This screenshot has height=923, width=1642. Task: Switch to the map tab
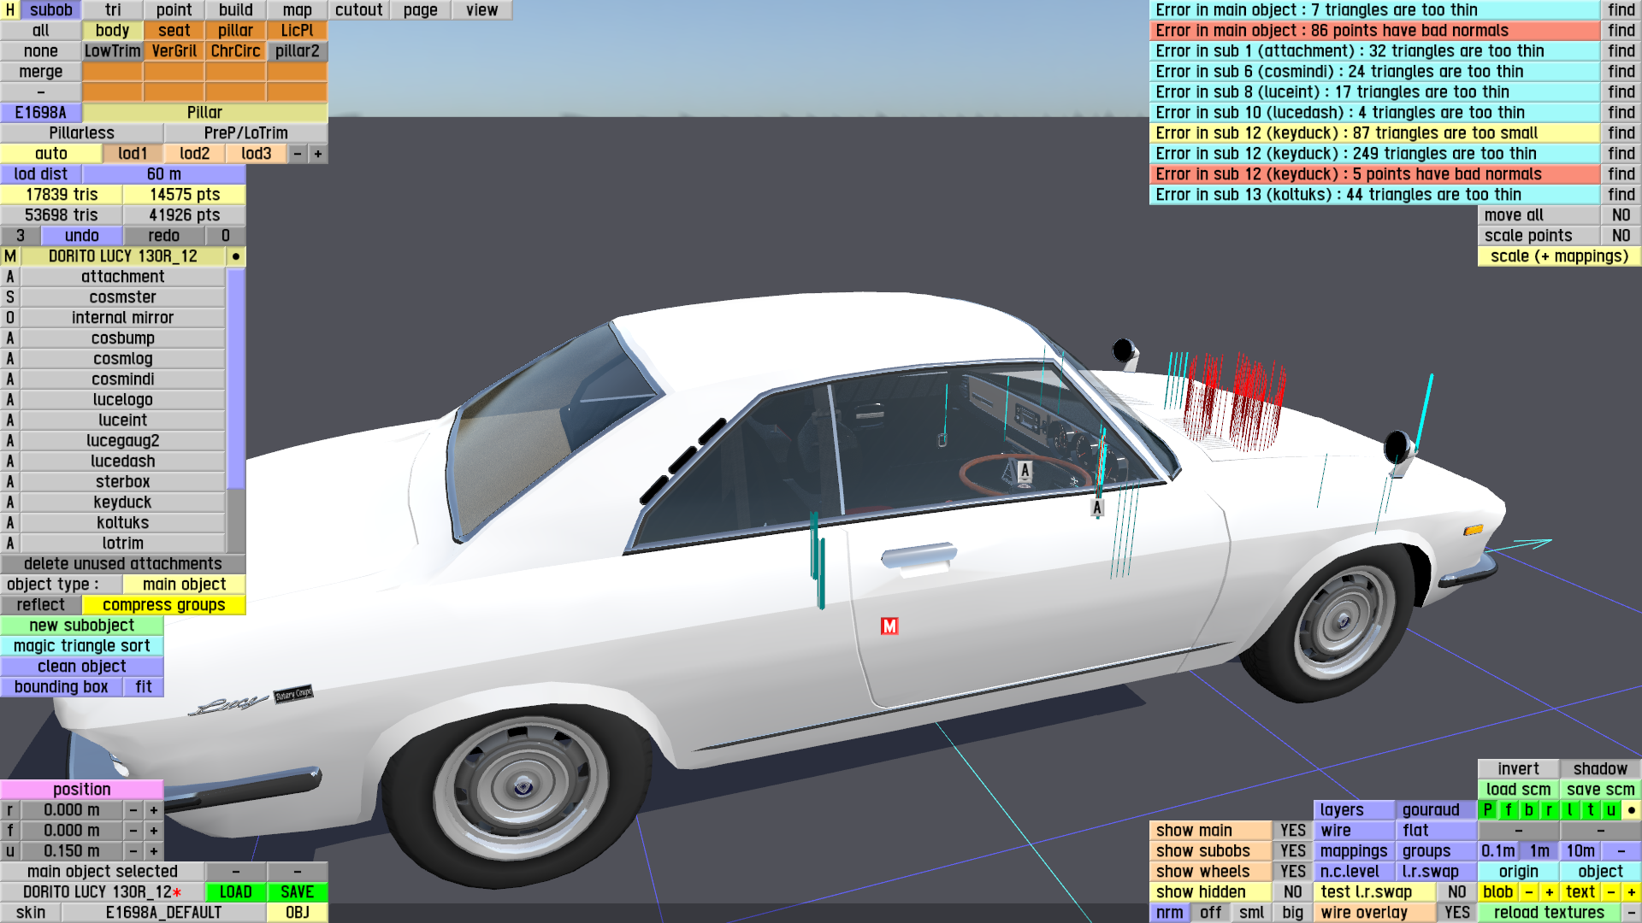coord(297,10)
